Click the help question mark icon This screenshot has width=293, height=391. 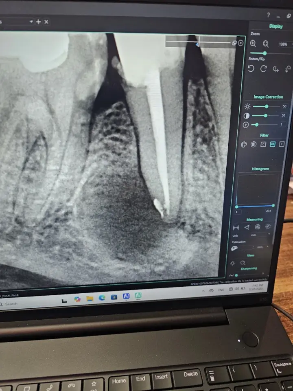click(268, 15)
